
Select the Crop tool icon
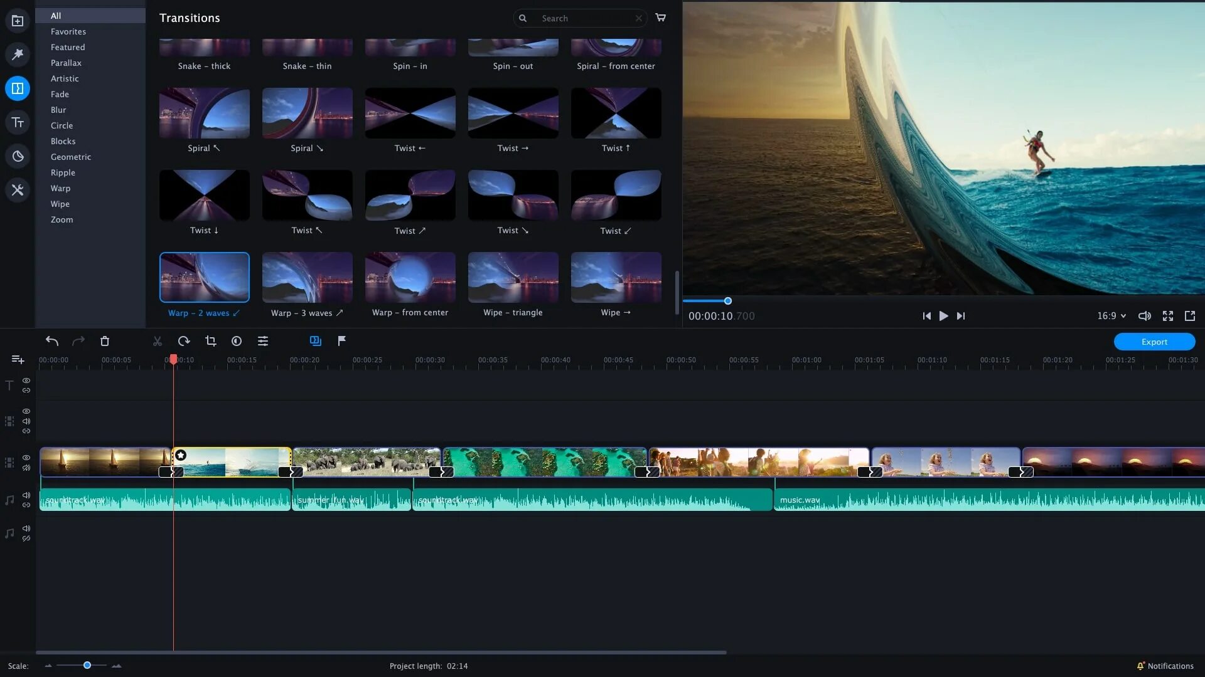(210, 340)
